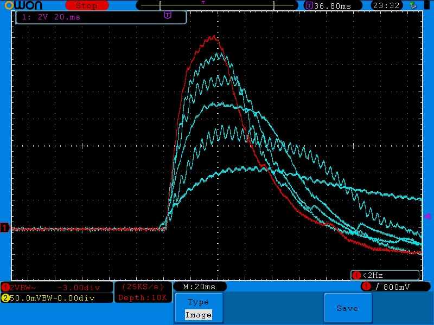Click the purple trigger level arrow on right edge
The image size is (434, 325).
pos(426,216)
